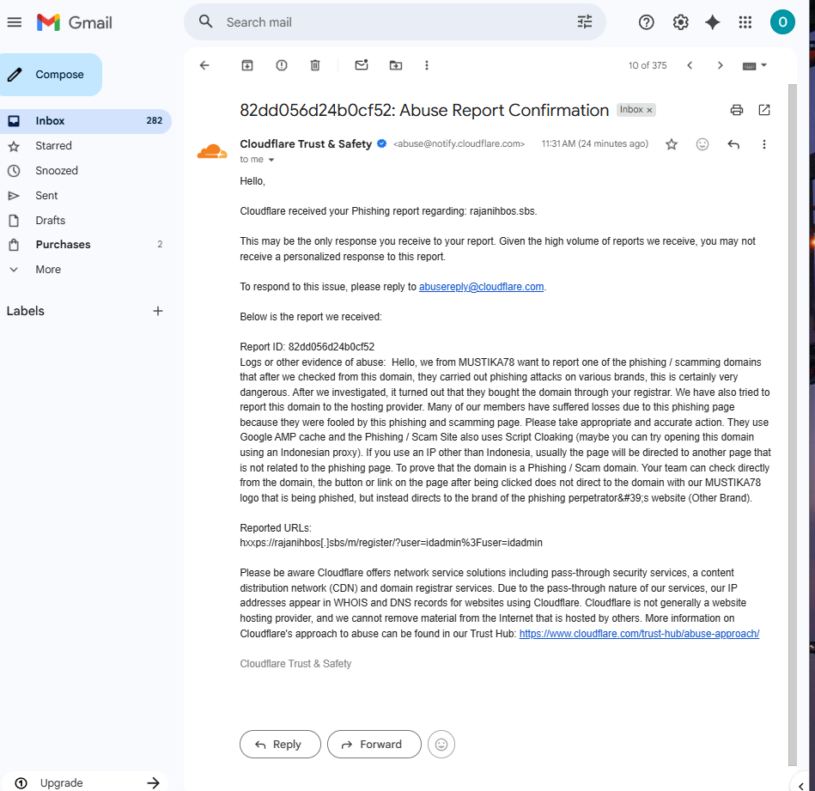Delete this email with trash icon
Image resolution: width=815 pixels, height=791 pixels.
point(315,65)
